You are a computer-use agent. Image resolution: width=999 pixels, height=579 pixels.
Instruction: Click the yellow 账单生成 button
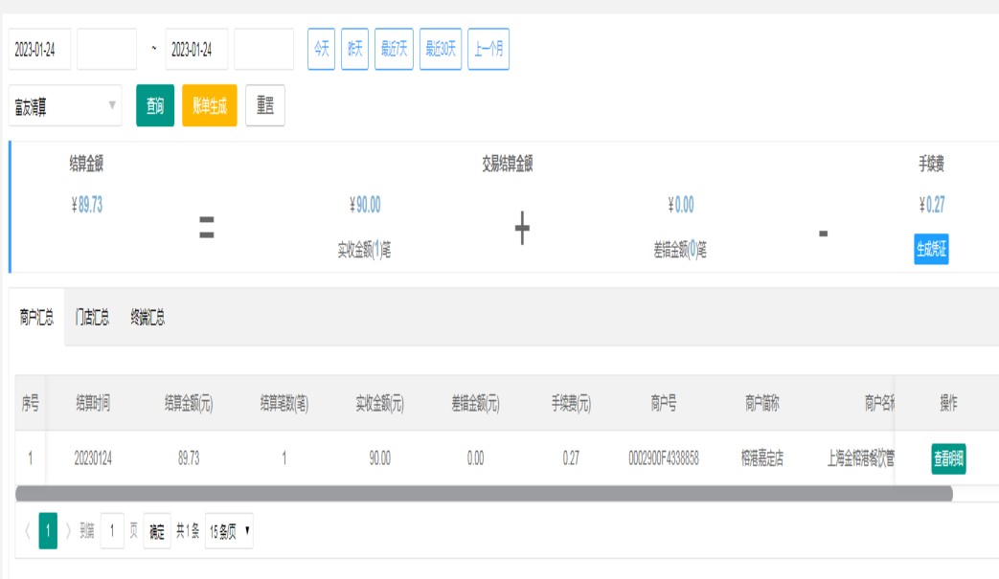(x=209, y=106)
